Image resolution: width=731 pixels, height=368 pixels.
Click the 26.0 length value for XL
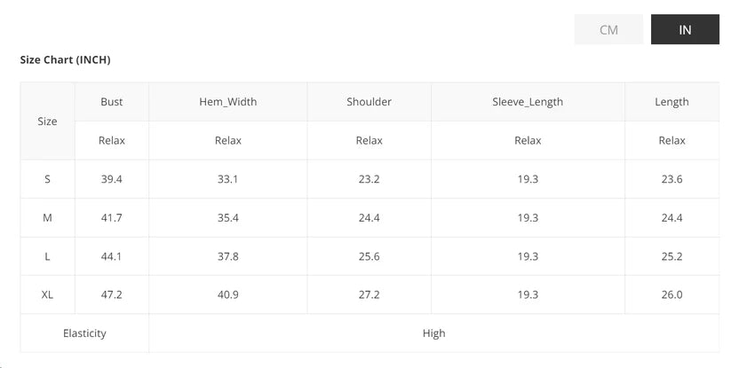click(x=671, y=294)
